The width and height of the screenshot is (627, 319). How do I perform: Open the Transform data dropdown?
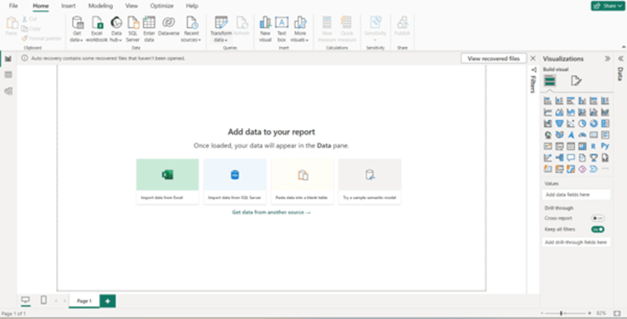pyautogui.click(x=221, y=29)
